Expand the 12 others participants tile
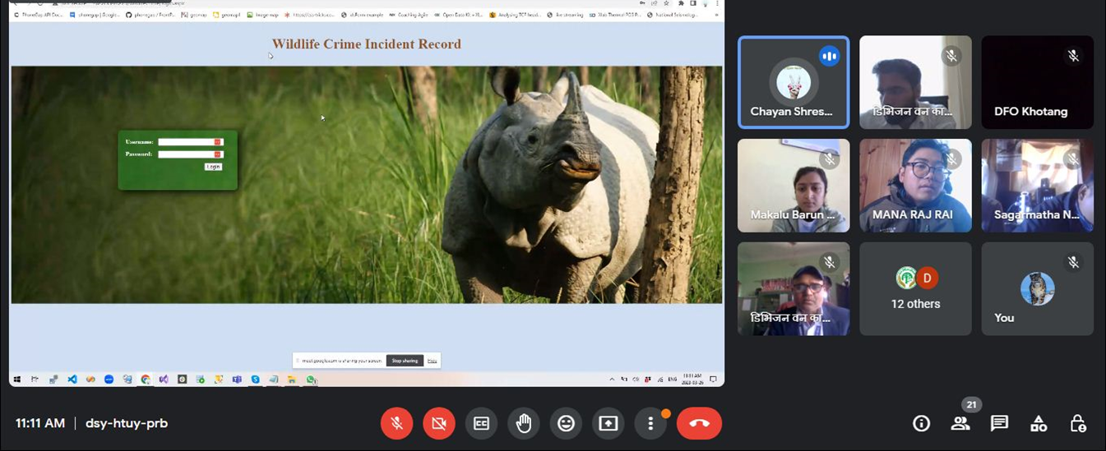The width and height of the screenshot is (1106, 451). point(915,288)
